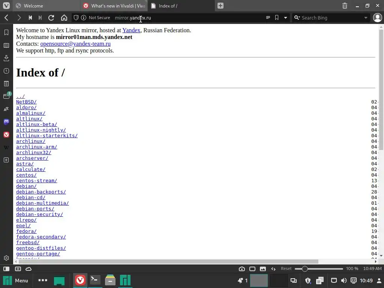This screenshot has height=288, width=384.
Task: Go back to previous page
Action: click(x=7, y=18)
